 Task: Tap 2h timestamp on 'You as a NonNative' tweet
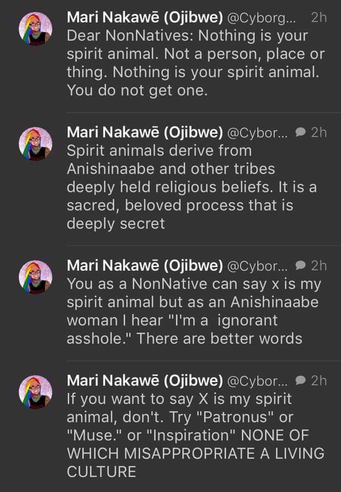318,265
